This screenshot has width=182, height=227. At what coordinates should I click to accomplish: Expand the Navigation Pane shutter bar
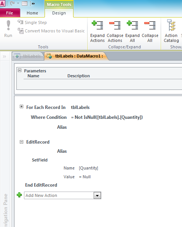(5, 56)
